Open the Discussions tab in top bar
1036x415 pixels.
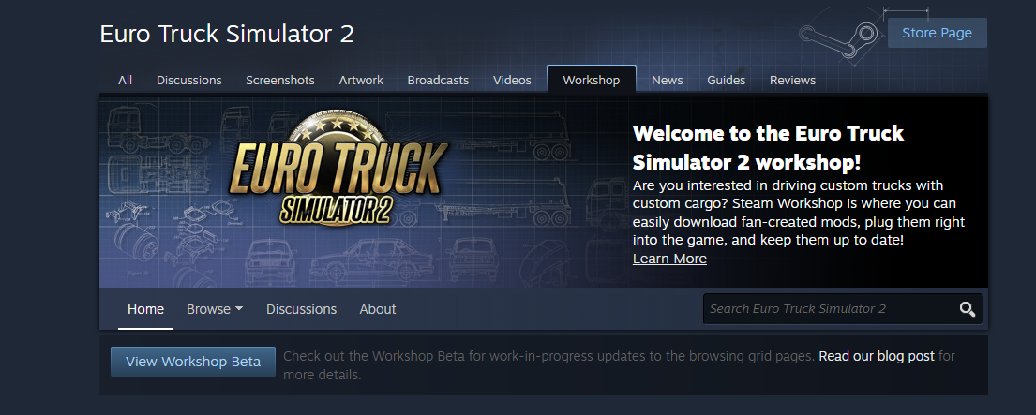pos(189,80)
